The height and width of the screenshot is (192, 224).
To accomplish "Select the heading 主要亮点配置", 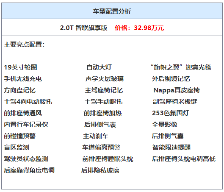I will 24,45.
